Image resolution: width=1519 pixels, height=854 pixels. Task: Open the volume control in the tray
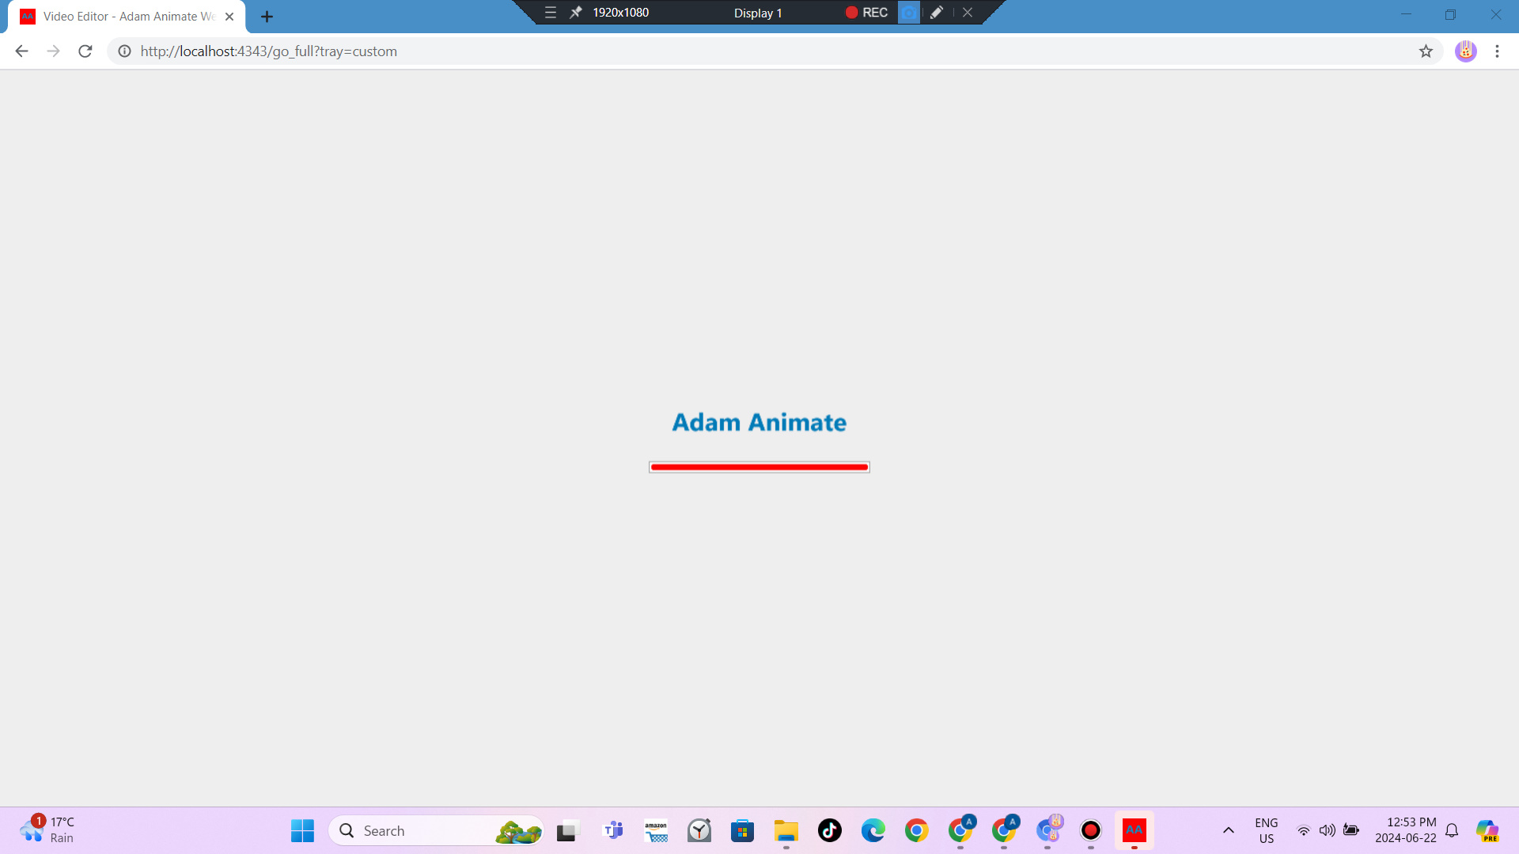[1328, 830]
